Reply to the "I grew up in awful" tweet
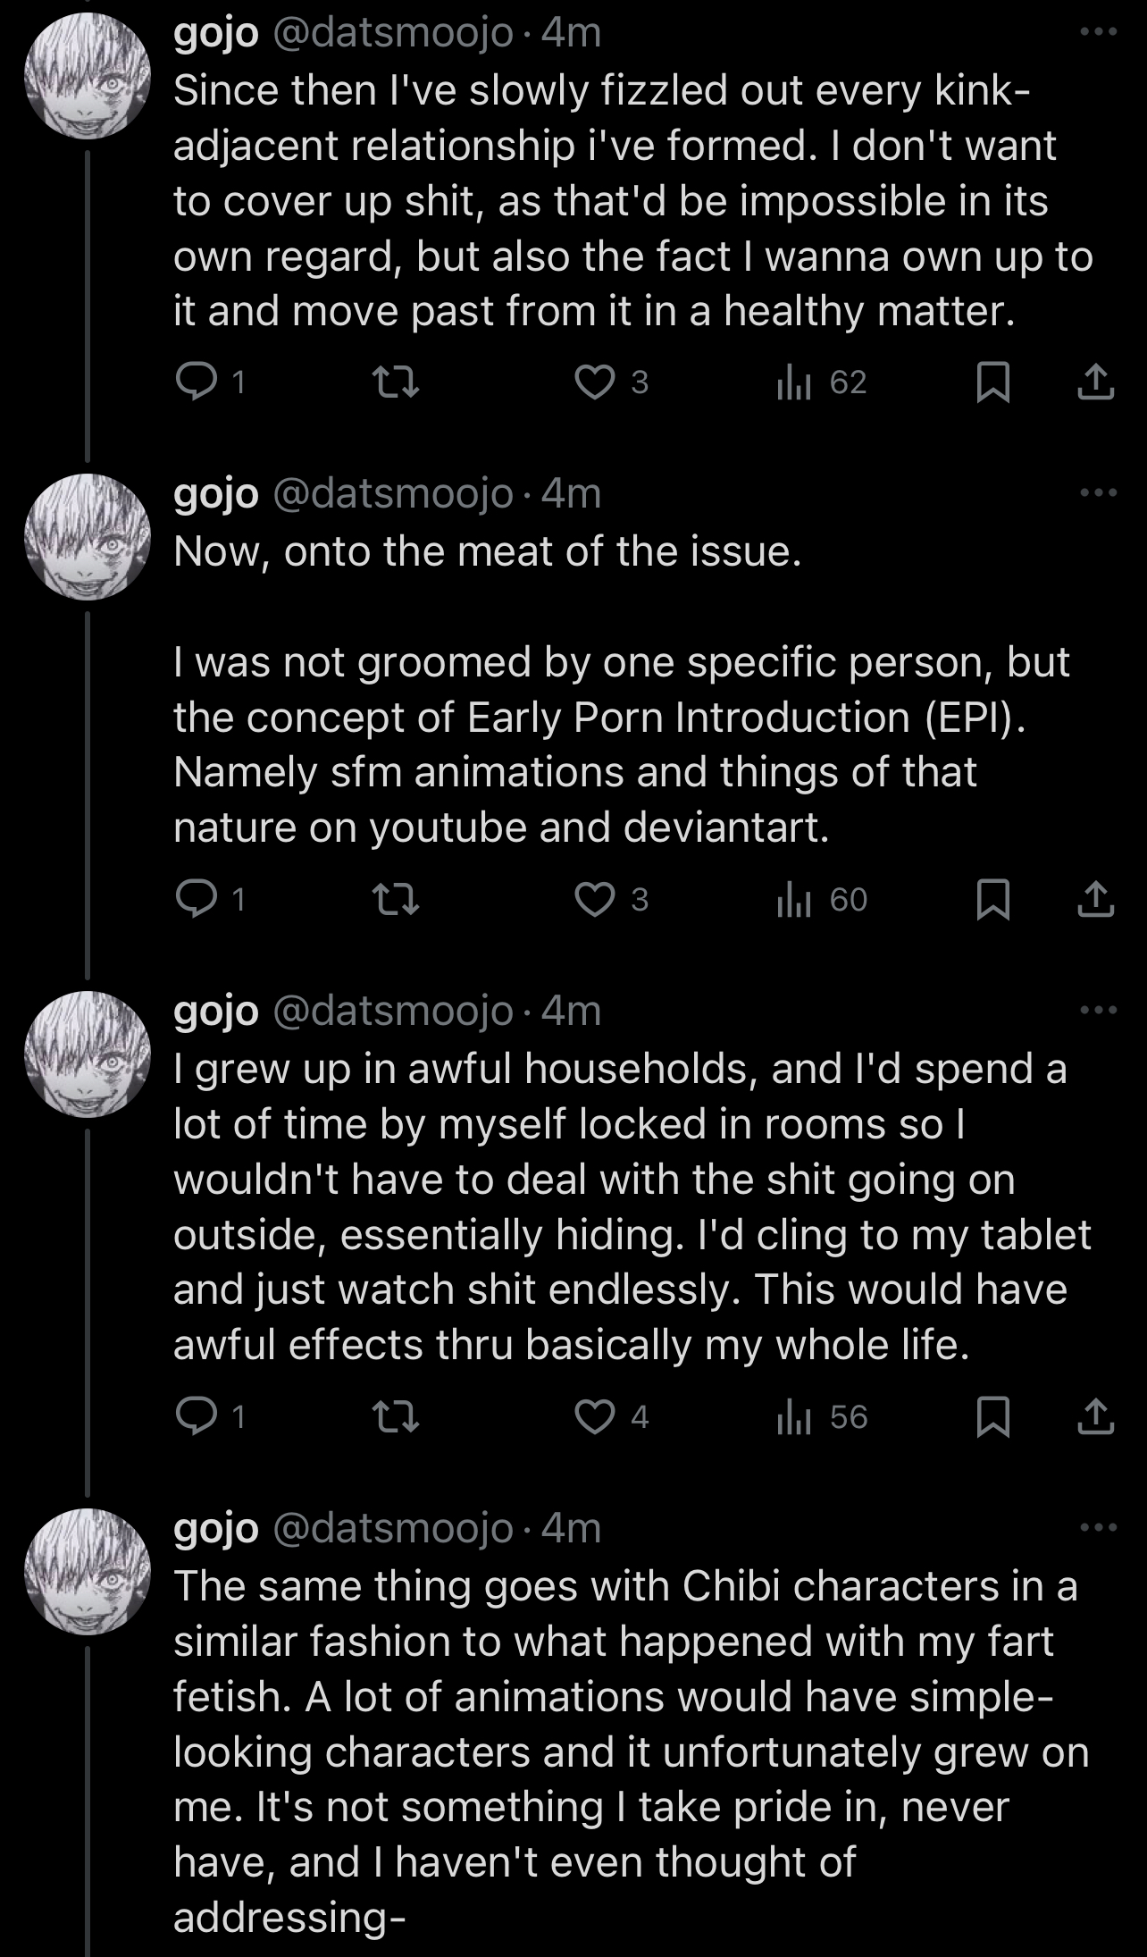Image resolution: width=1147 pixels, height=1957 pixels. 191,1417
